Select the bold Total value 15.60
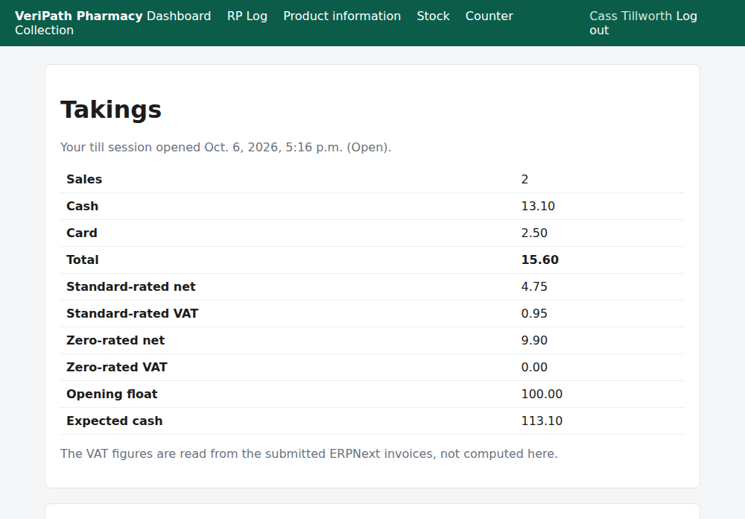 pyautogui.click(x=539, y=259)
